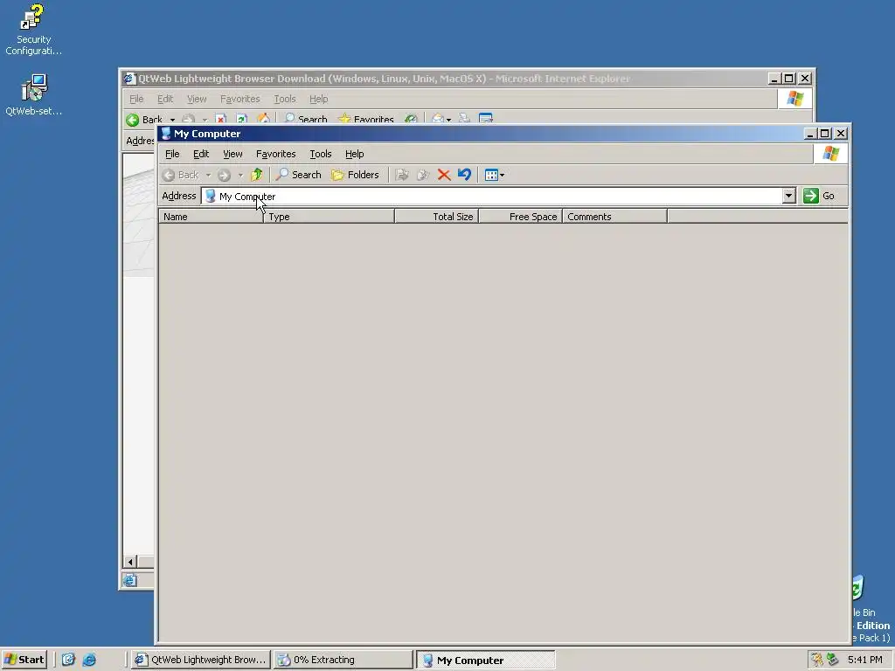
Task: Click Search in the My Computer toolbar
Action: click(x=299, y=175)
